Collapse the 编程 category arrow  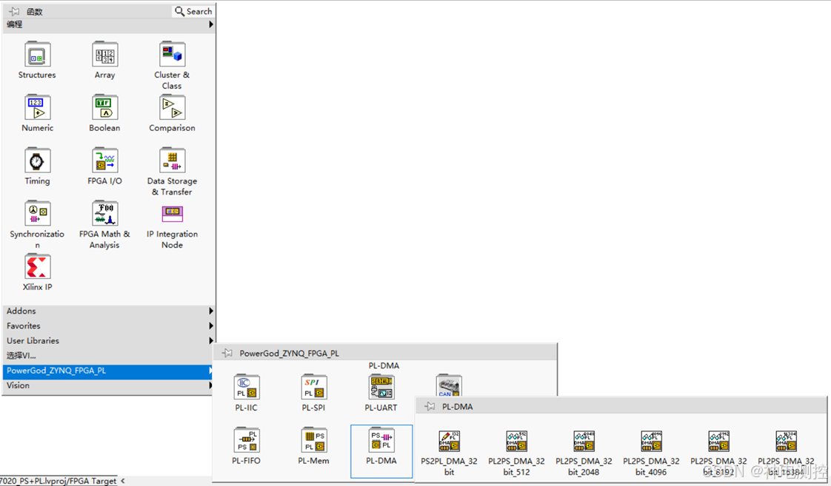(x=211, y=24)
